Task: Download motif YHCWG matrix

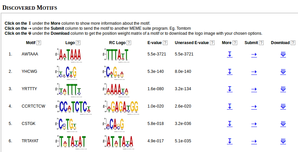Action: coord(283,72)
